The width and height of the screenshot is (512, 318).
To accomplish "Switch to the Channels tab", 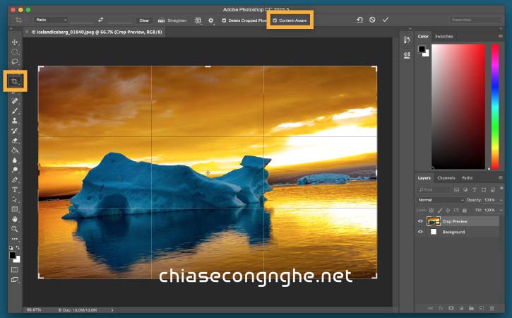I will pyautogui.click(x=446, y=178).
